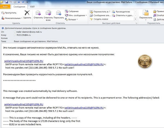Open the Файл tab

(5, 7)
